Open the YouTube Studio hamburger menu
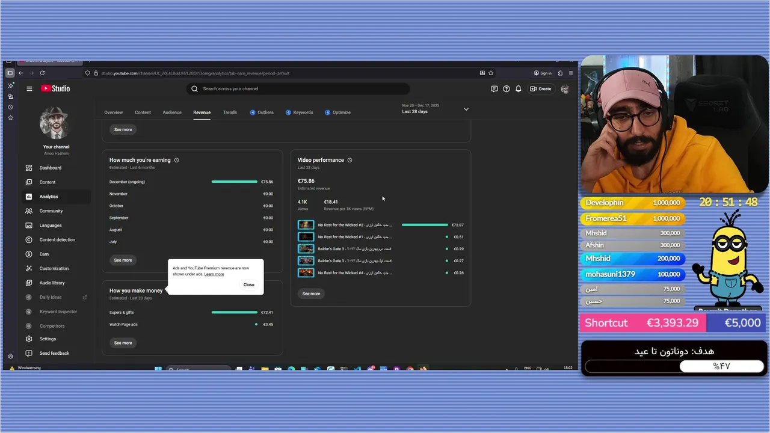The image size is (770, 433). (29, 88)
